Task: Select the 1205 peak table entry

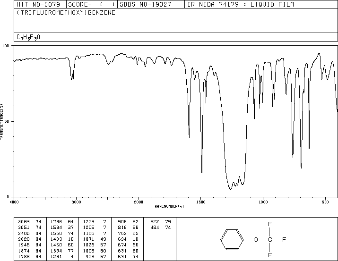Action: point(95,227)
